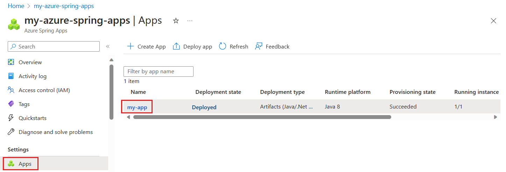506x172 pixels.
Task: Click the 1/1 running instance cell
Action: click(458, 107)
